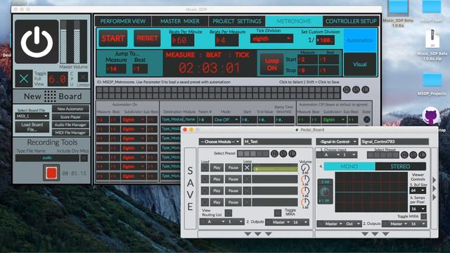Toggle MIRA checkbox in M_Test module

pyautogui.click(x=278, y=213)
